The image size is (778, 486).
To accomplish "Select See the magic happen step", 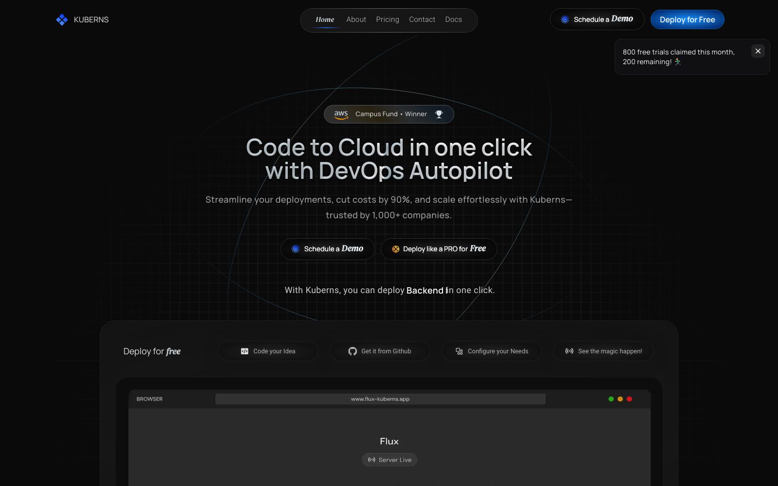I will point(603,351).
